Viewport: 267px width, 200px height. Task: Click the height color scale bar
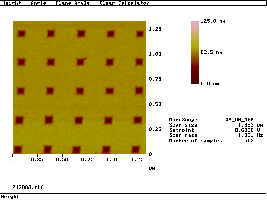[195, 52]
